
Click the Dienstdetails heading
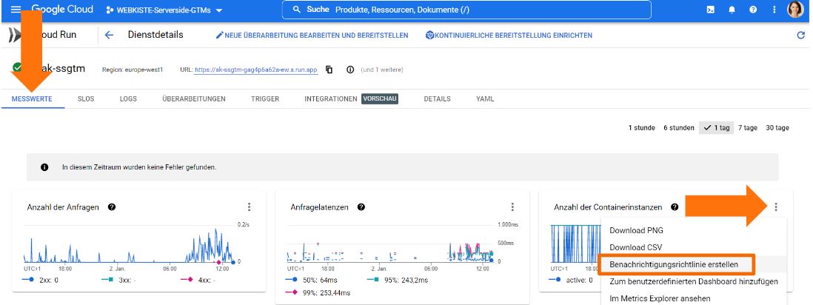[155, 36]
